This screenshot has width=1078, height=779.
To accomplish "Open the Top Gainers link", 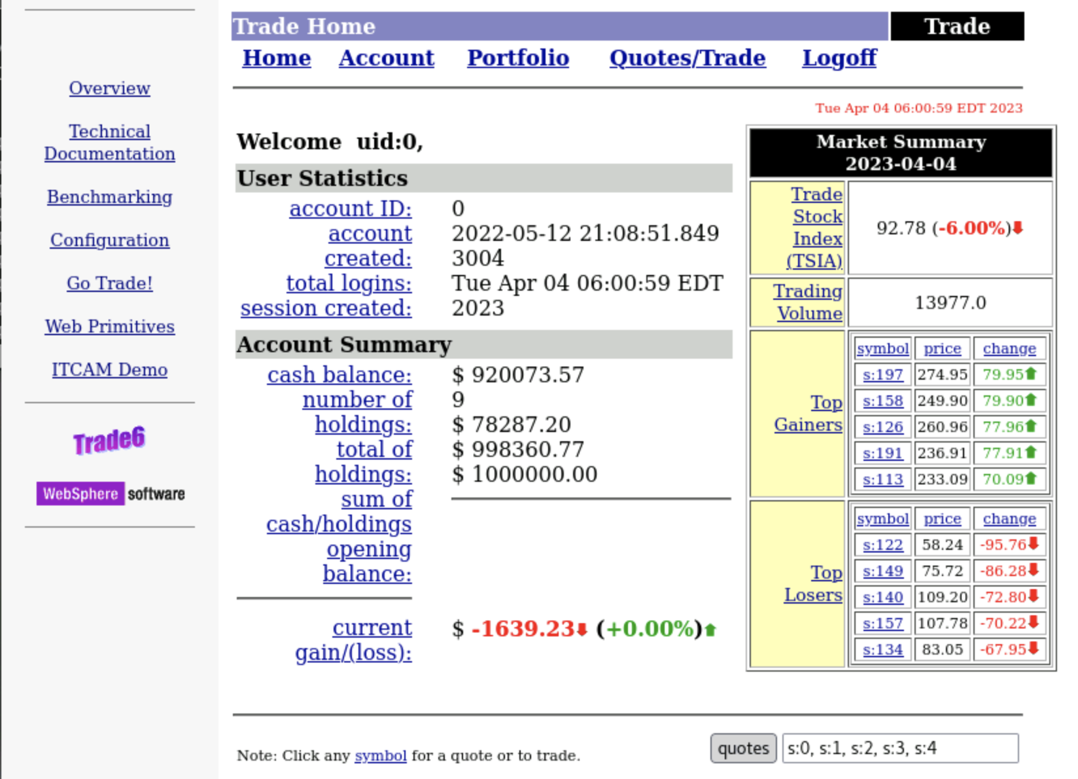I will [808, 413].
